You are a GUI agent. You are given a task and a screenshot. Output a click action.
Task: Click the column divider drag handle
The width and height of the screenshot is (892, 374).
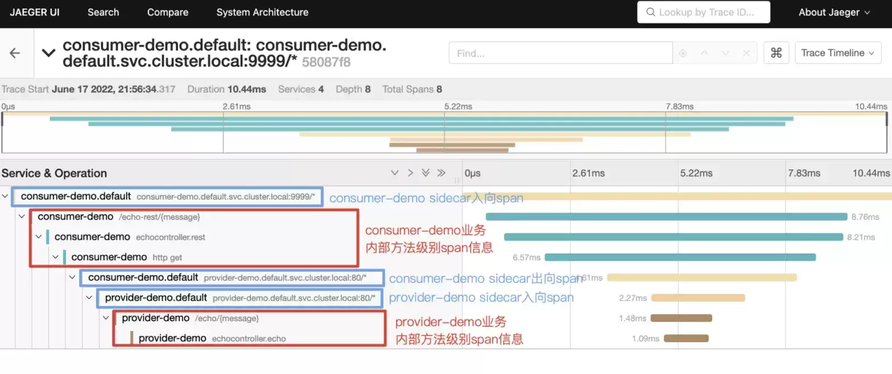click(457, 180)
